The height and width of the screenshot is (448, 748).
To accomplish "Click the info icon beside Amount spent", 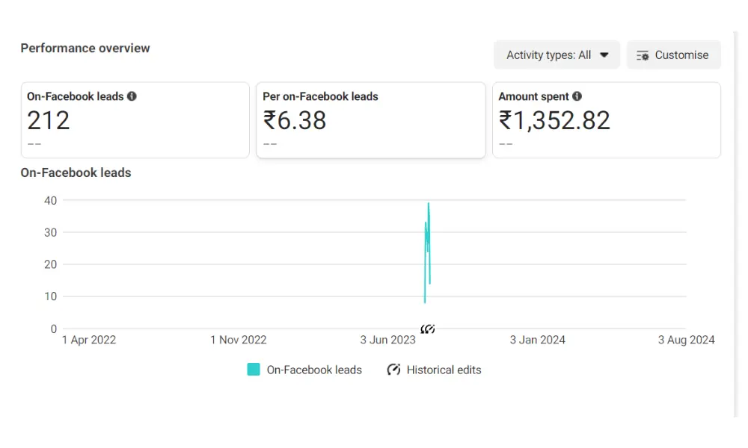I will [577, 96].
